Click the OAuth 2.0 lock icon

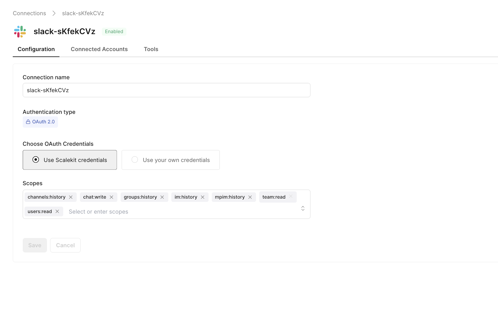[28, 122]
